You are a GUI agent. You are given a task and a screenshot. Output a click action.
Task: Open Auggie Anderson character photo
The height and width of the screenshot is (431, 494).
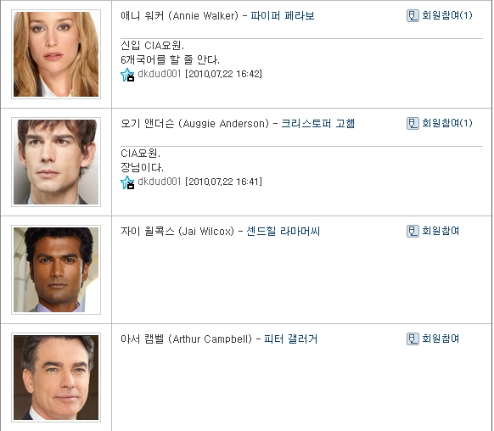[56, 162]
